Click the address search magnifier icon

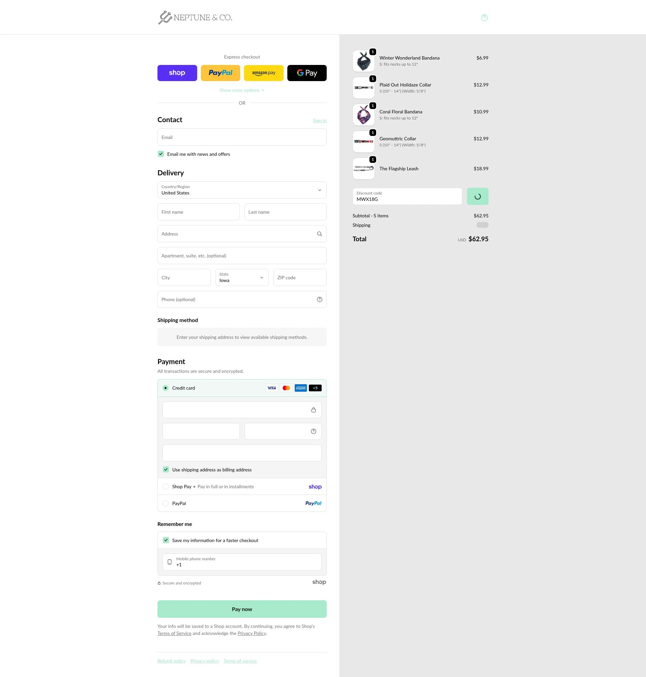[319, 234]
